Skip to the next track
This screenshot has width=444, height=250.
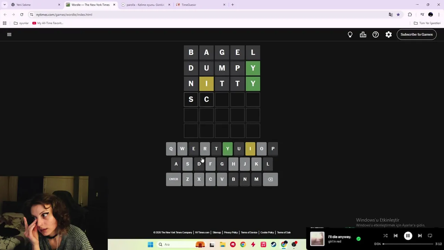click(420, 236)
